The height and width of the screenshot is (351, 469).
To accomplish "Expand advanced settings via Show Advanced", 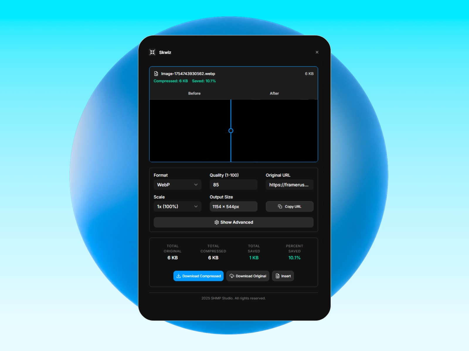I will pyautogui.click(x=234, y=222).
